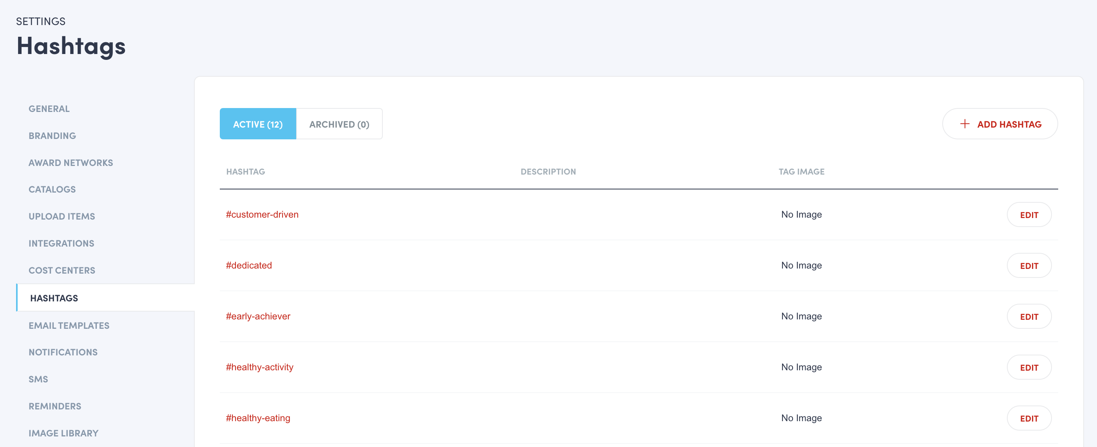Viewport: 1097px width, 447px height.
Task: Go to Branding settings
Action: coord(52,136)
